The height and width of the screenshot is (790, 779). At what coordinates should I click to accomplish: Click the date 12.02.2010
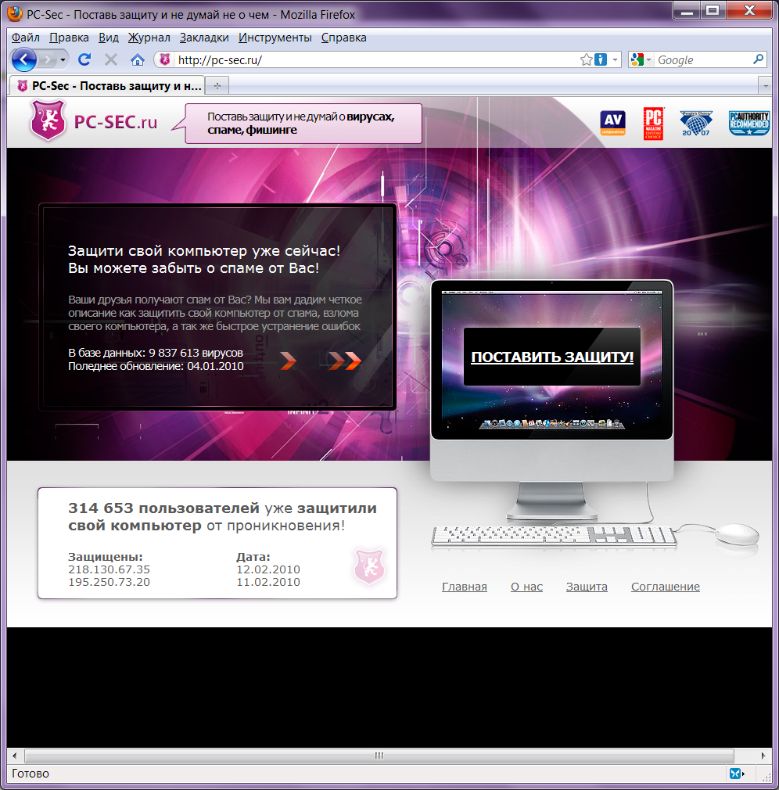[x=268, y=569]
